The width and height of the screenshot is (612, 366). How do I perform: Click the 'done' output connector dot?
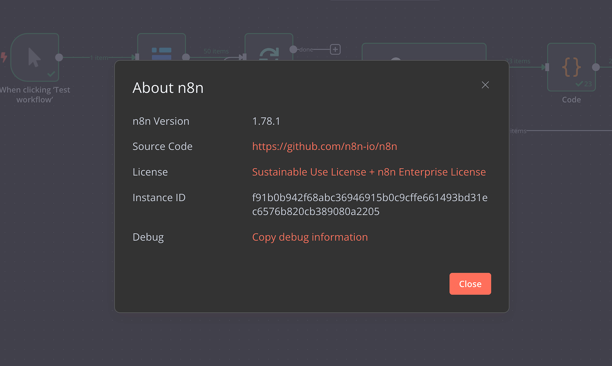tap(293, 49)
